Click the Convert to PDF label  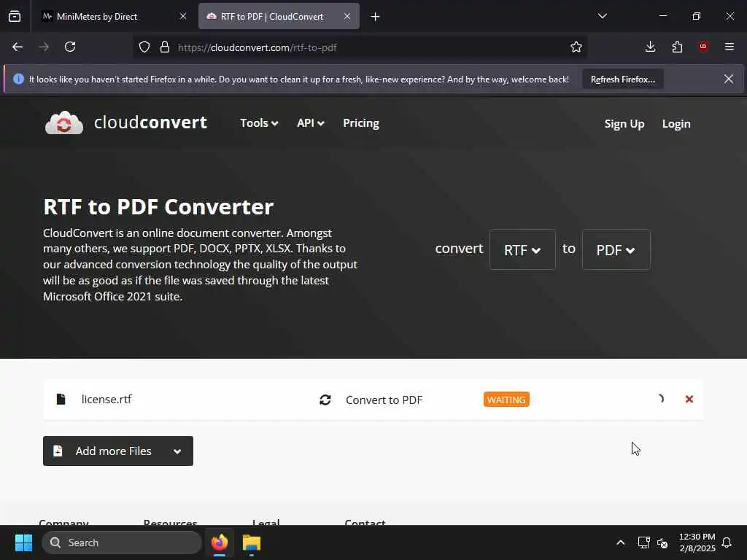pos(384,400)
